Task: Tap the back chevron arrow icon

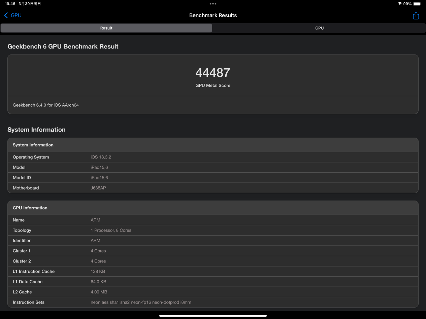Action: pos(6,15)
